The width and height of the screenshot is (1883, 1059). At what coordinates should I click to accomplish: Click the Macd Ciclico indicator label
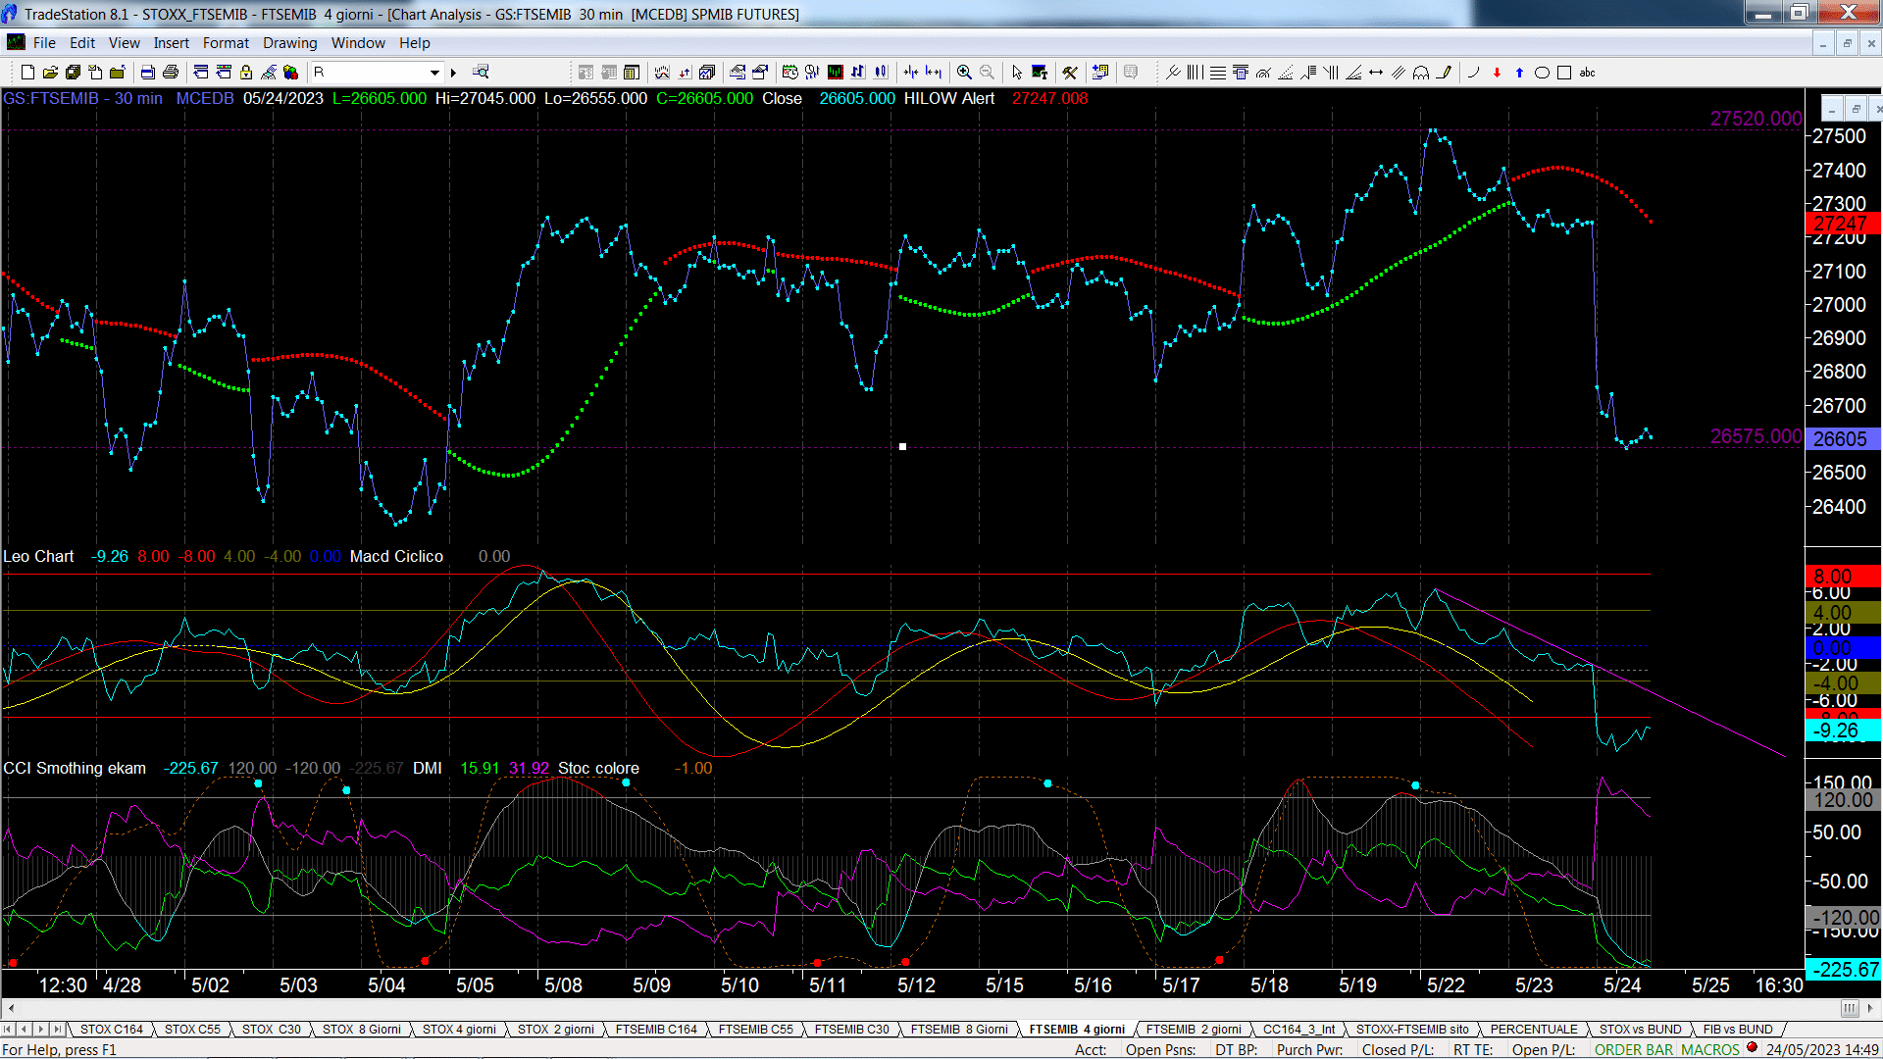396,557
